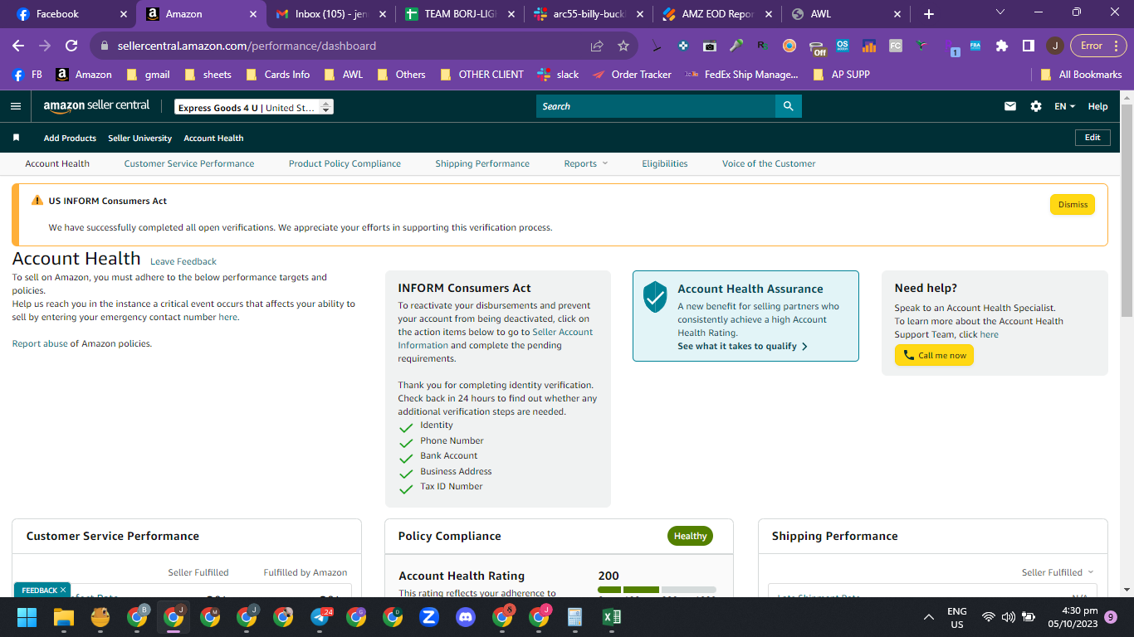Open the Report abuse link
Screen dimensions: 1134x637
pyautogui.click(x=40, y=343)
